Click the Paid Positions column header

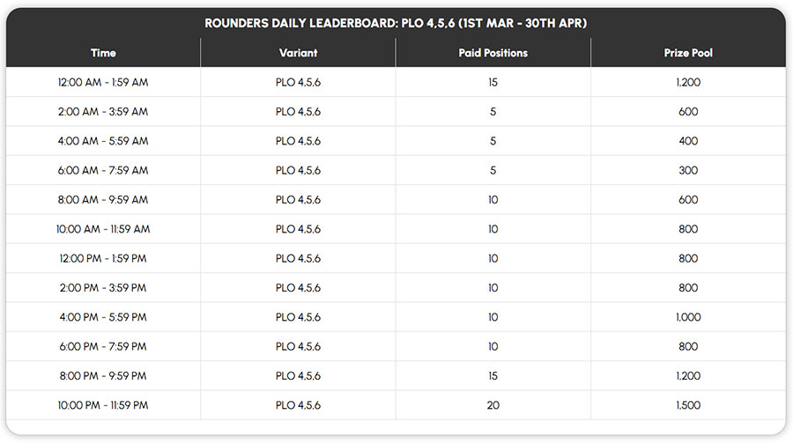tap(493, 53)
